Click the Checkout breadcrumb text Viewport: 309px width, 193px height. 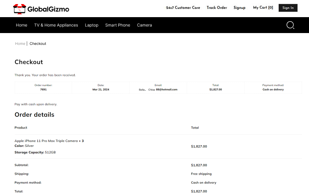tap(38, 44)
